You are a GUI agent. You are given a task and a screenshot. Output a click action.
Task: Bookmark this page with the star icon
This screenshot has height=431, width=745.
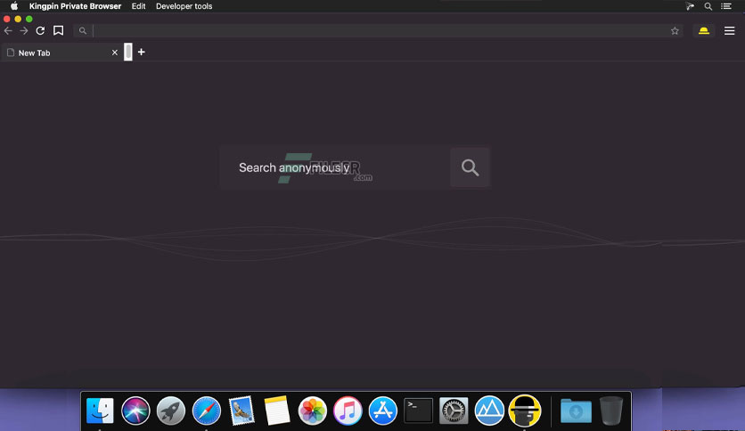point(675,31)
